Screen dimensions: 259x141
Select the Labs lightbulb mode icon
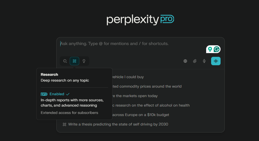84,61
